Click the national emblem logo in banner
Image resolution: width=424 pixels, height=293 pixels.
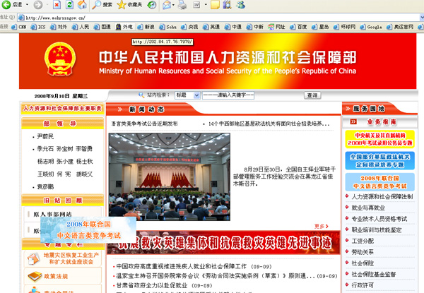[x=60, y=59]
